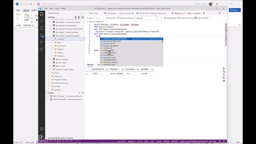Viewport: 256px width, 144px height.
Task: Expand dbo.SalesLT_ProductModel table node
Action: point(50,26)
